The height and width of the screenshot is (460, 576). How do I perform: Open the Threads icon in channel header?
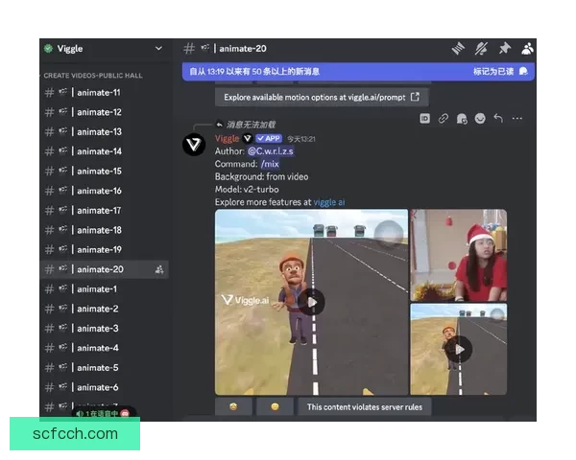pyautogui.click(x=458, y=48)
